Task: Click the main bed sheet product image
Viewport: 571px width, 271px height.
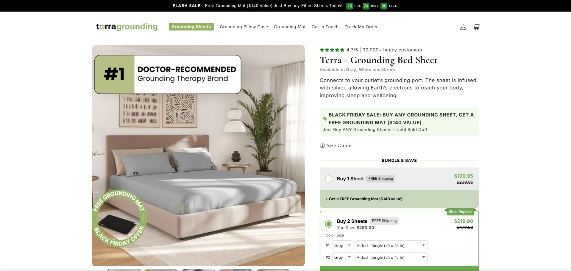Action: coord(198,156)
